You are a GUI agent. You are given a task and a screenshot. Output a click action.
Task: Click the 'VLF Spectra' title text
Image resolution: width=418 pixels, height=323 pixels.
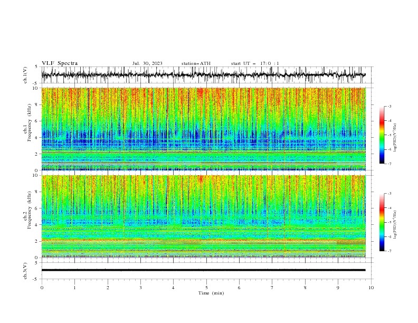pos(60,63)
